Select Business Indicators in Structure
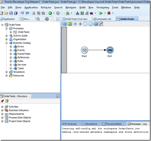The image size is (151, 141). point(19,110)
